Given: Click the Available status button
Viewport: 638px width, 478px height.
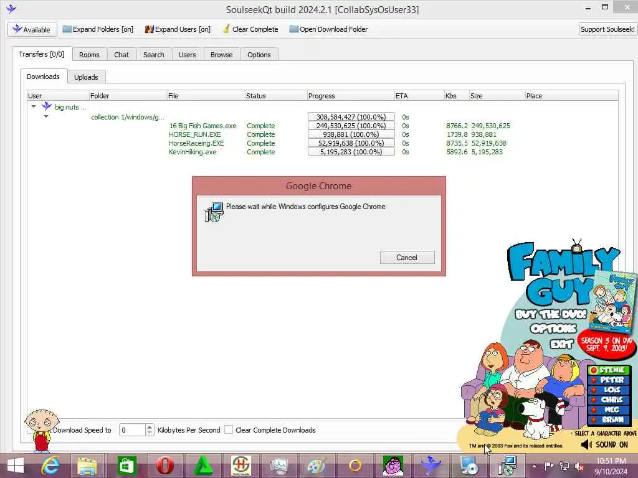Looking at the screenshot, I should click(x=31, y=29).
